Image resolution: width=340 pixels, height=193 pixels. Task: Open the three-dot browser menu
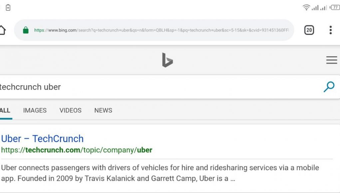click(x=330, y=30)
